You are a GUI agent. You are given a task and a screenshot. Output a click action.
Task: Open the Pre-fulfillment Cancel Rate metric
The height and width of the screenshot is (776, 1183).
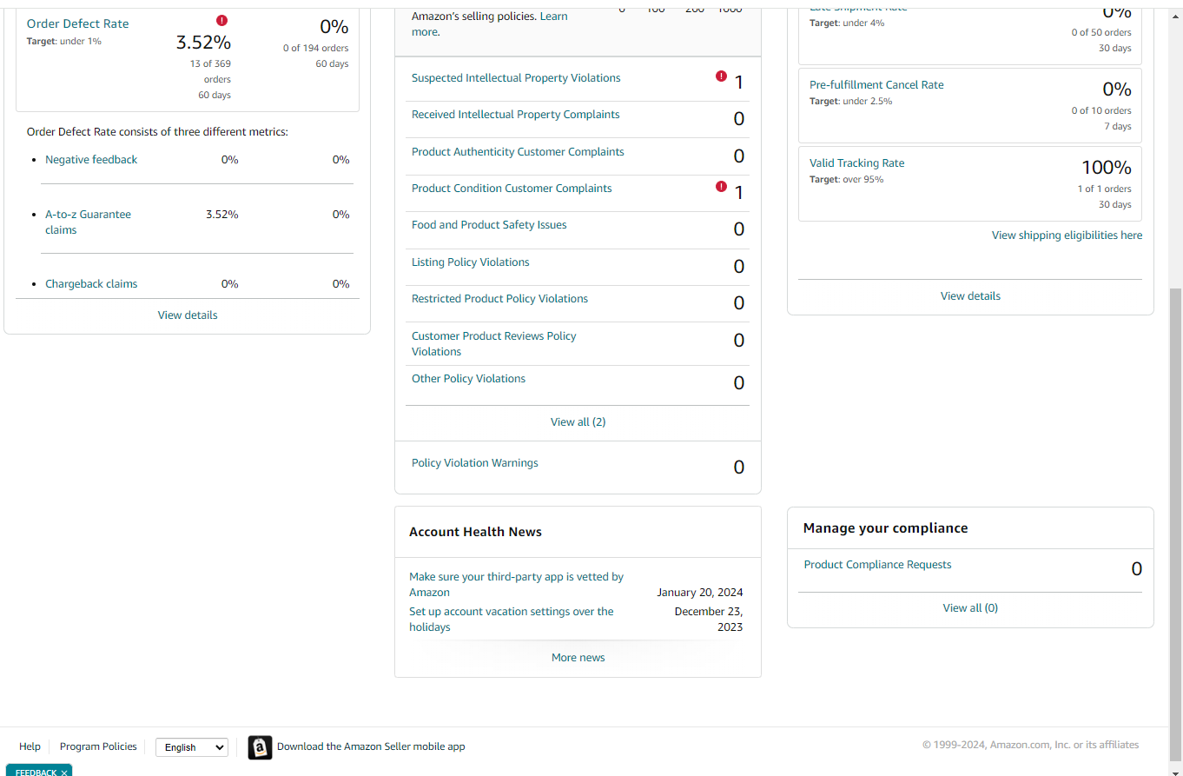(876, 85)
